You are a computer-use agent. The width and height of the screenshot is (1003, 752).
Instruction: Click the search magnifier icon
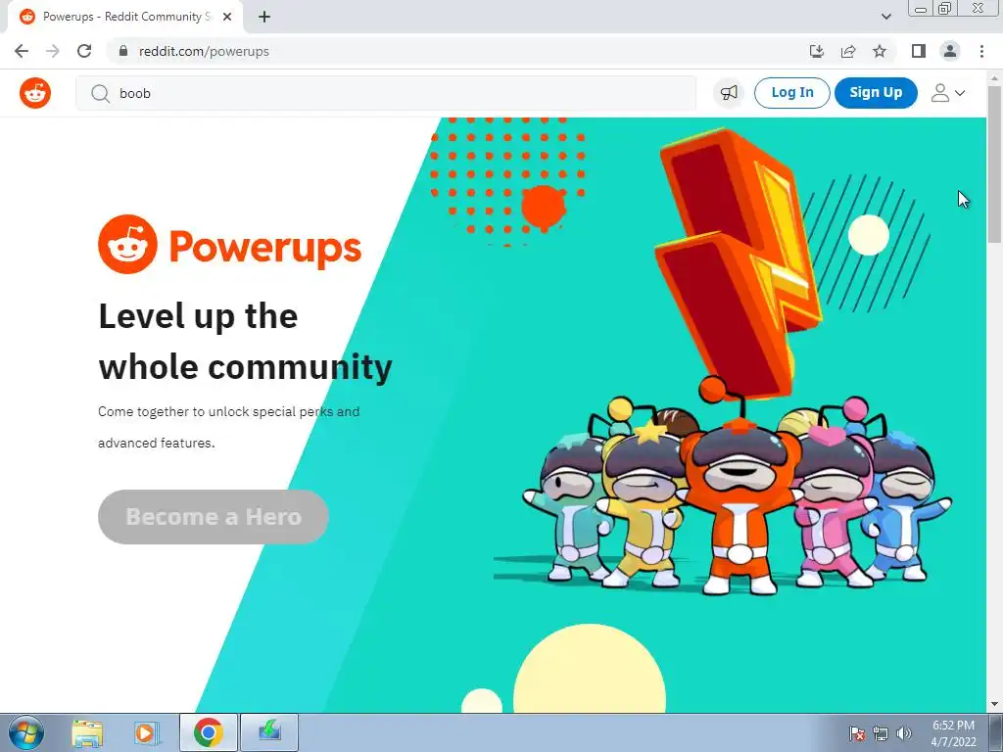click(x=100, y=93)
